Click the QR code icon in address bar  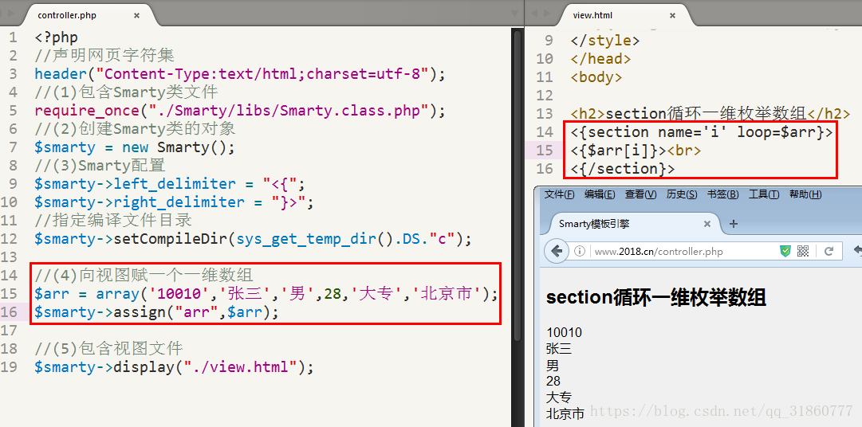pyautogui.click(x=803, y=251)
